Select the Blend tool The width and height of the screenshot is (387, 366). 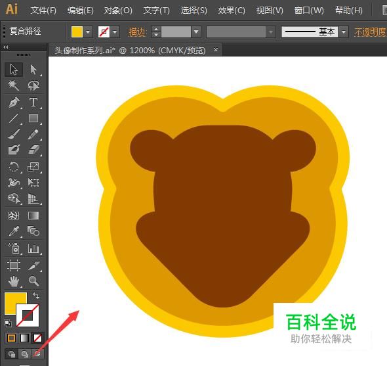33,231
